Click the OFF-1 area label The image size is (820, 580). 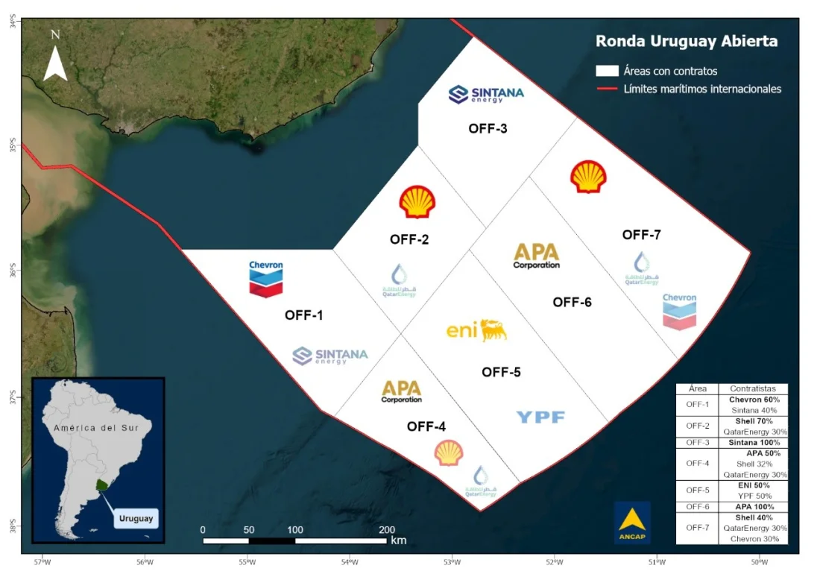pyautogui.click(x=304, y=315)
